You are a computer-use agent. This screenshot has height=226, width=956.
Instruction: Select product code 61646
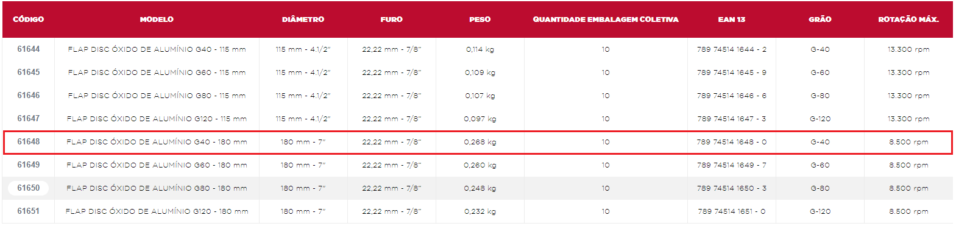[x=28, y=96]
